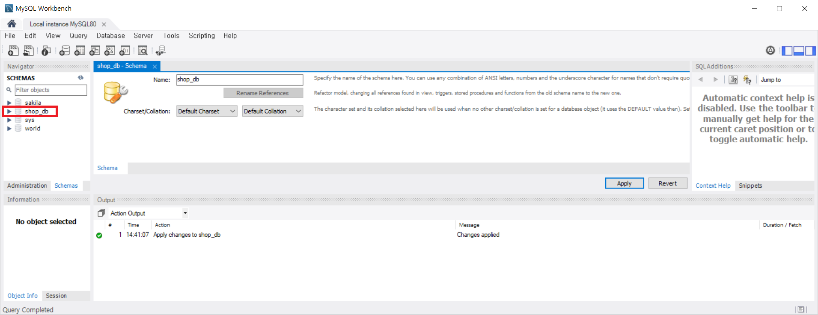Switch to the Snippets tab

click(750, 185)
